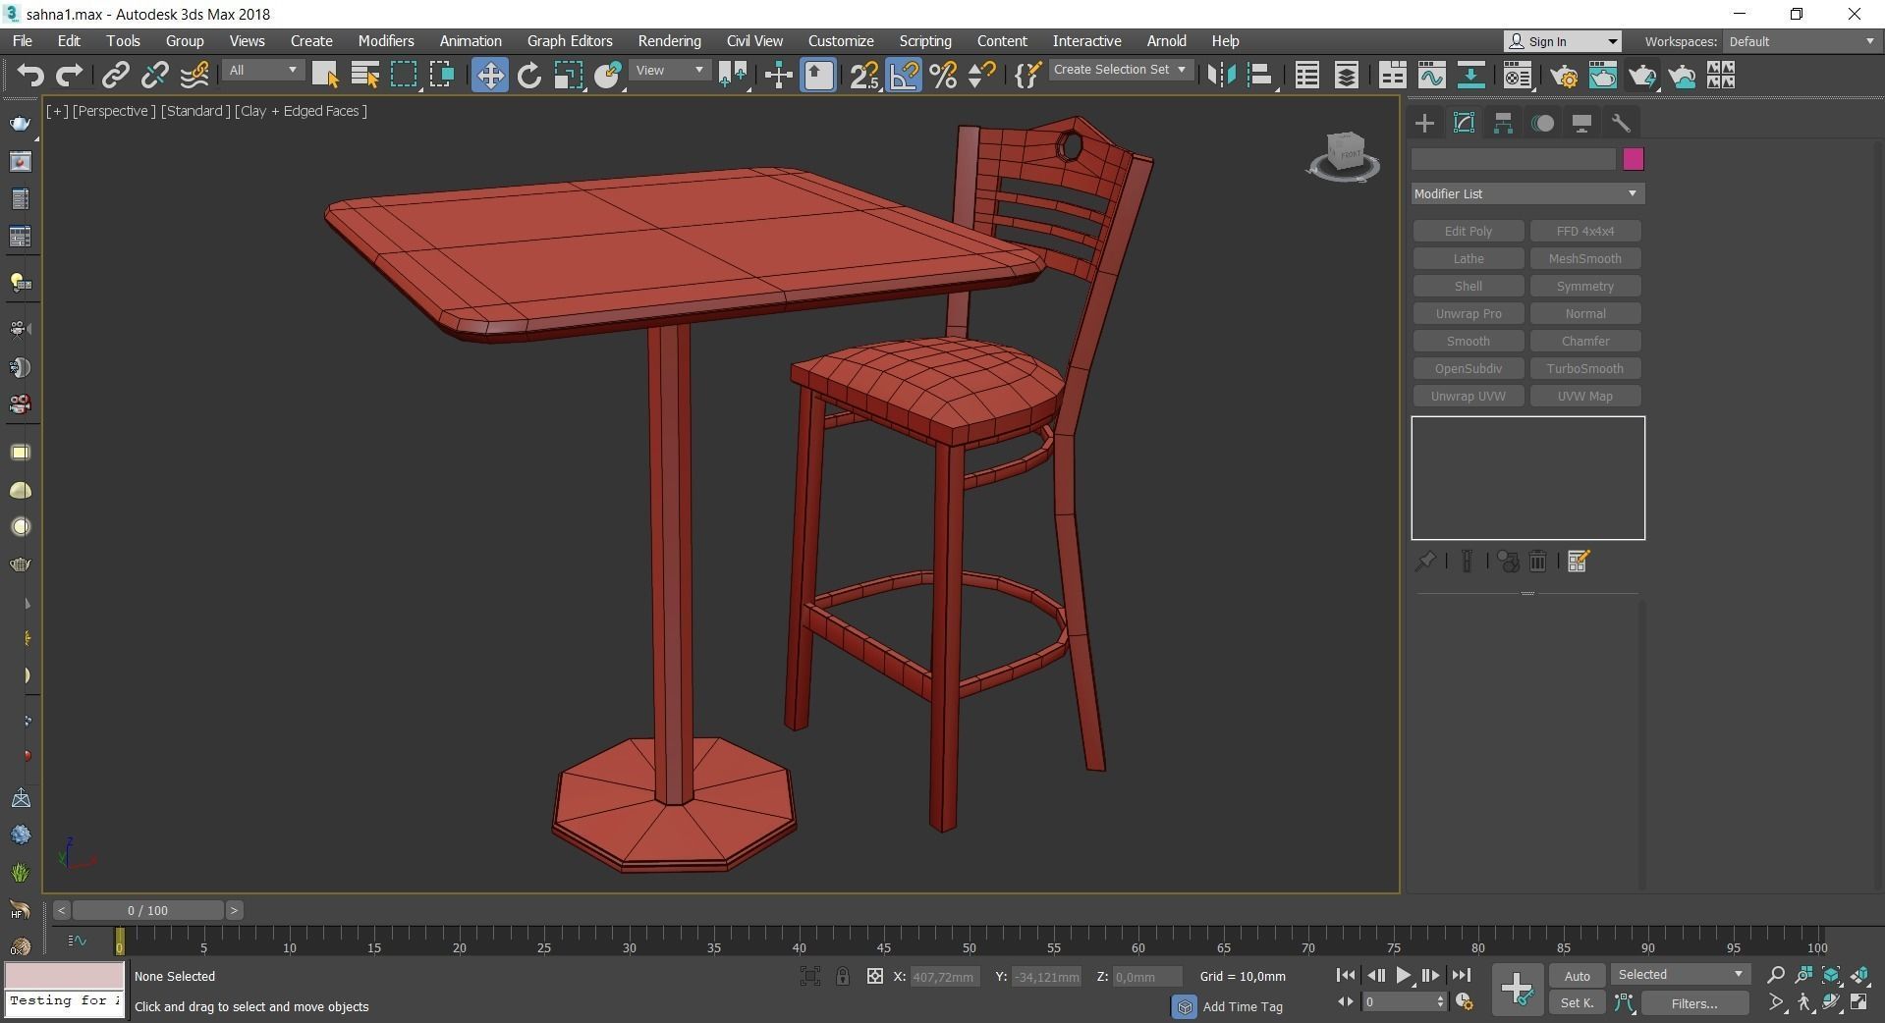Click the Unwrap UVW modifier button

pyautogui.click(x=1468, y=396)
